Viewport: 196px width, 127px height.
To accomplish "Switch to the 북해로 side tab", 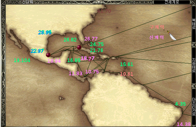I will pyautogui.click(x=194, y=24).
